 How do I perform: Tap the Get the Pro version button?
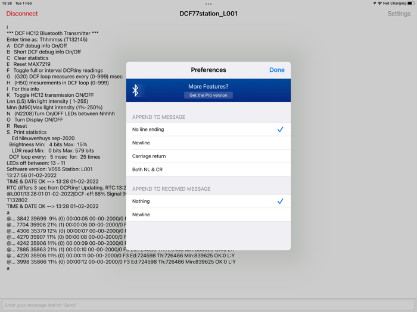pos(208,95)
